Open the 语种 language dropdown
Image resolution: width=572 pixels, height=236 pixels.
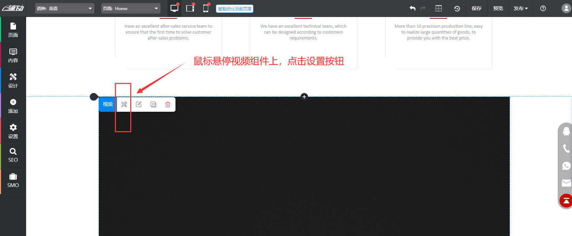coord(65,8)
